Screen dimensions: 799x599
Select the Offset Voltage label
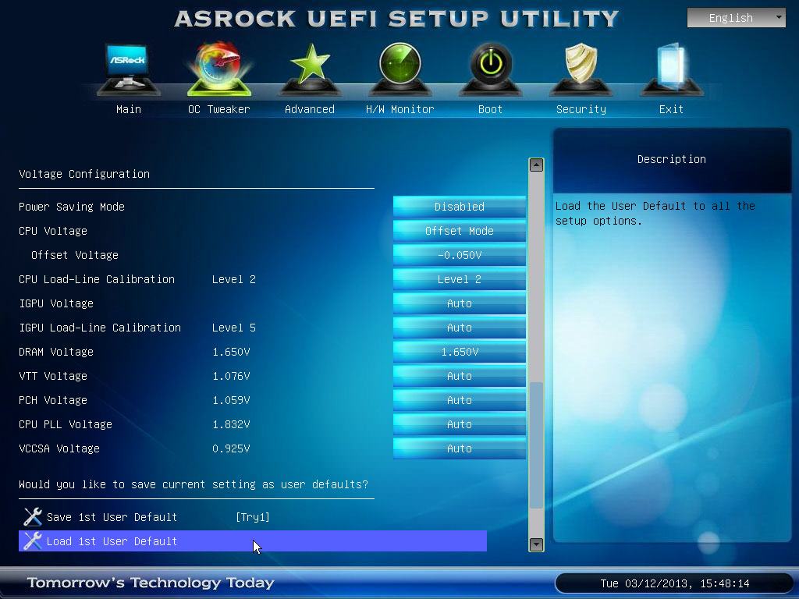coord(75,255)
